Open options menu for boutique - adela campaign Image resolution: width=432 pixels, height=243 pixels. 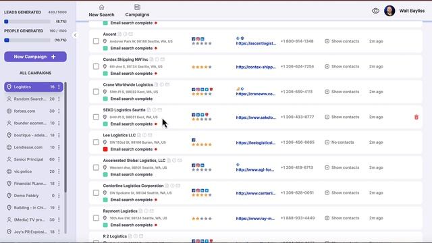point(59,135)
